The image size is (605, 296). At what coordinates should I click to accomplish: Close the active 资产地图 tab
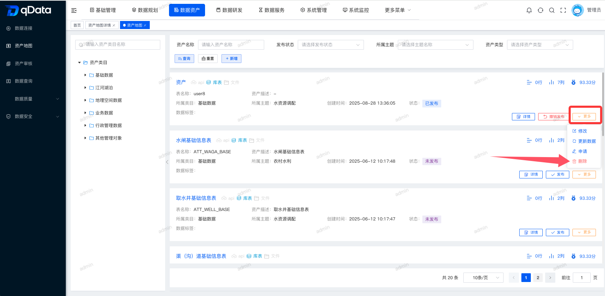pos(145,26)
